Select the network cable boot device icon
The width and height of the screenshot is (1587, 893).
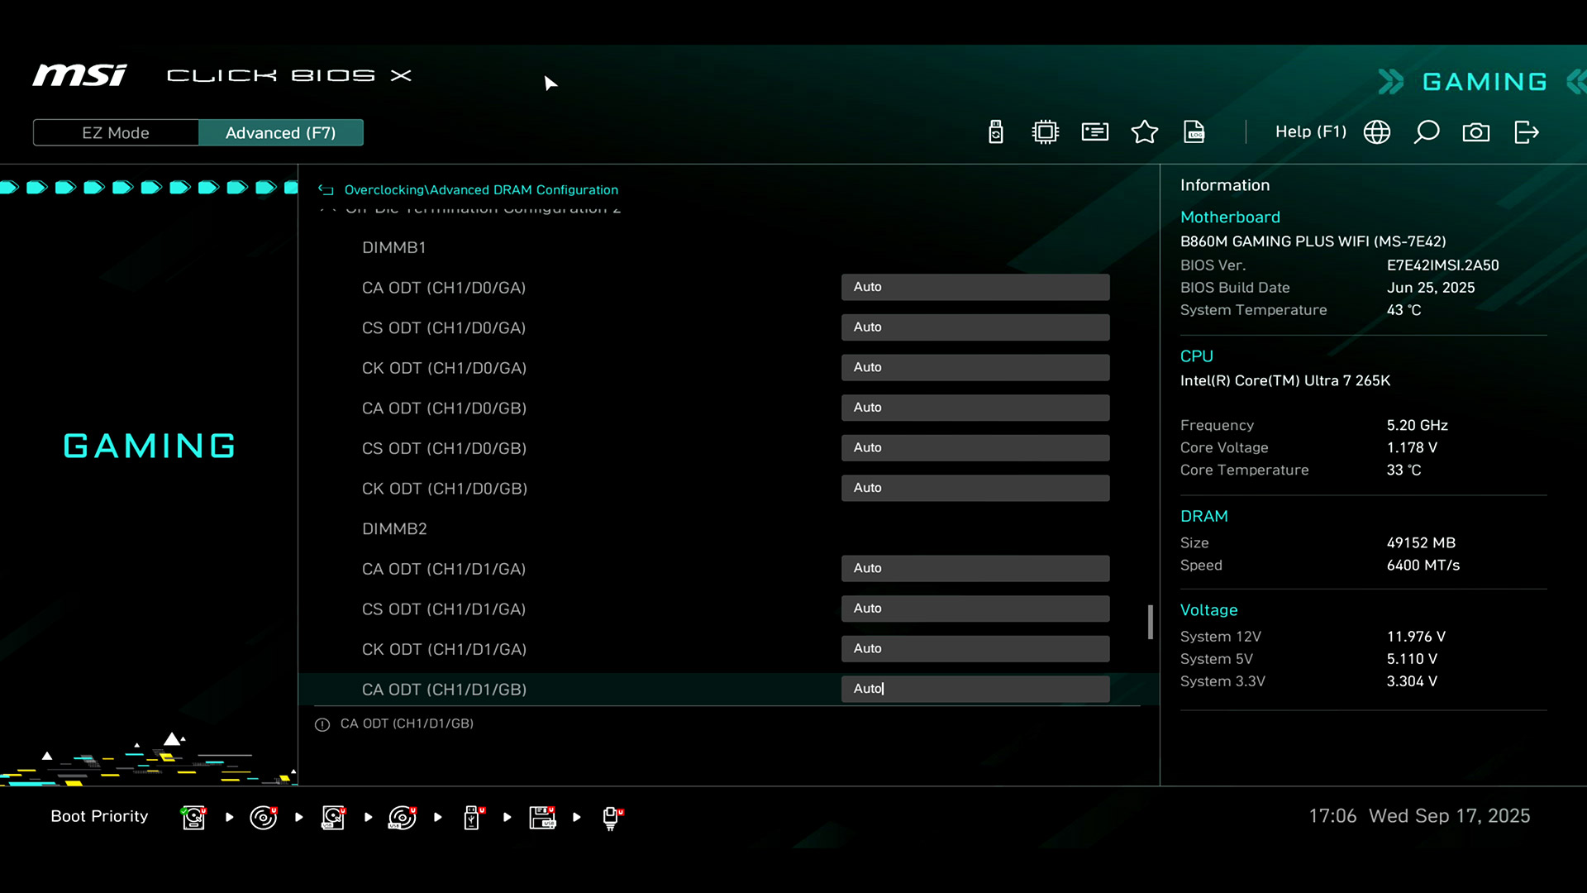pyautogui.click(x=612, y=817)
